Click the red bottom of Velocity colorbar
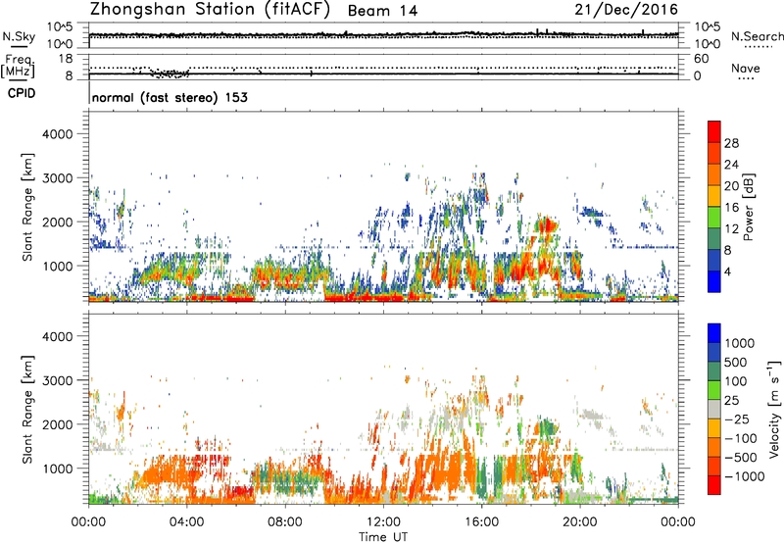The width and height of the screenshot is (784, 543). [x=714, y=485]
